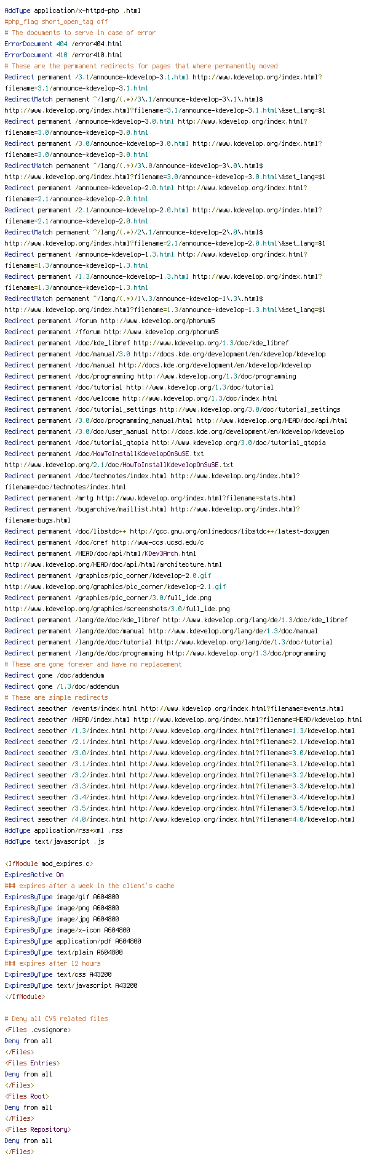Select 'ExpiresByType text/css A43200' line
The width and height of the screenshot is (369, 1162).
58,974
